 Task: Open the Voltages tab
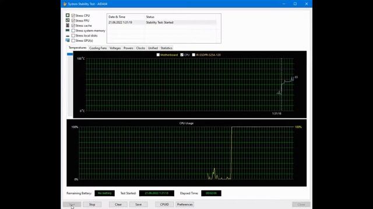115,48
